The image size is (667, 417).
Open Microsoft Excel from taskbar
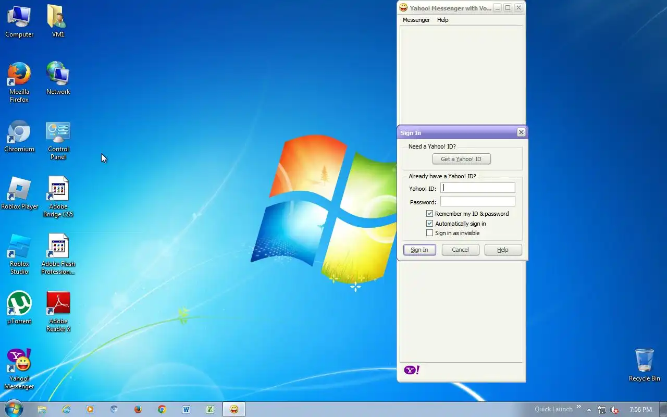click(x=210, y=409)
